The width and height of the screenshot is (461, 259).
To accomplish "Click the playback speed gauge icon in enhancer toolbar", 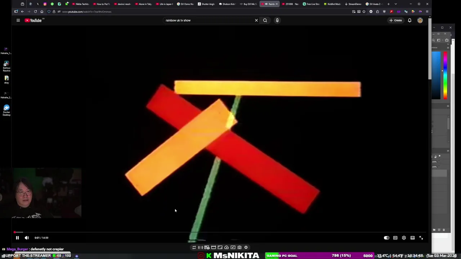I will coord(227,247).
